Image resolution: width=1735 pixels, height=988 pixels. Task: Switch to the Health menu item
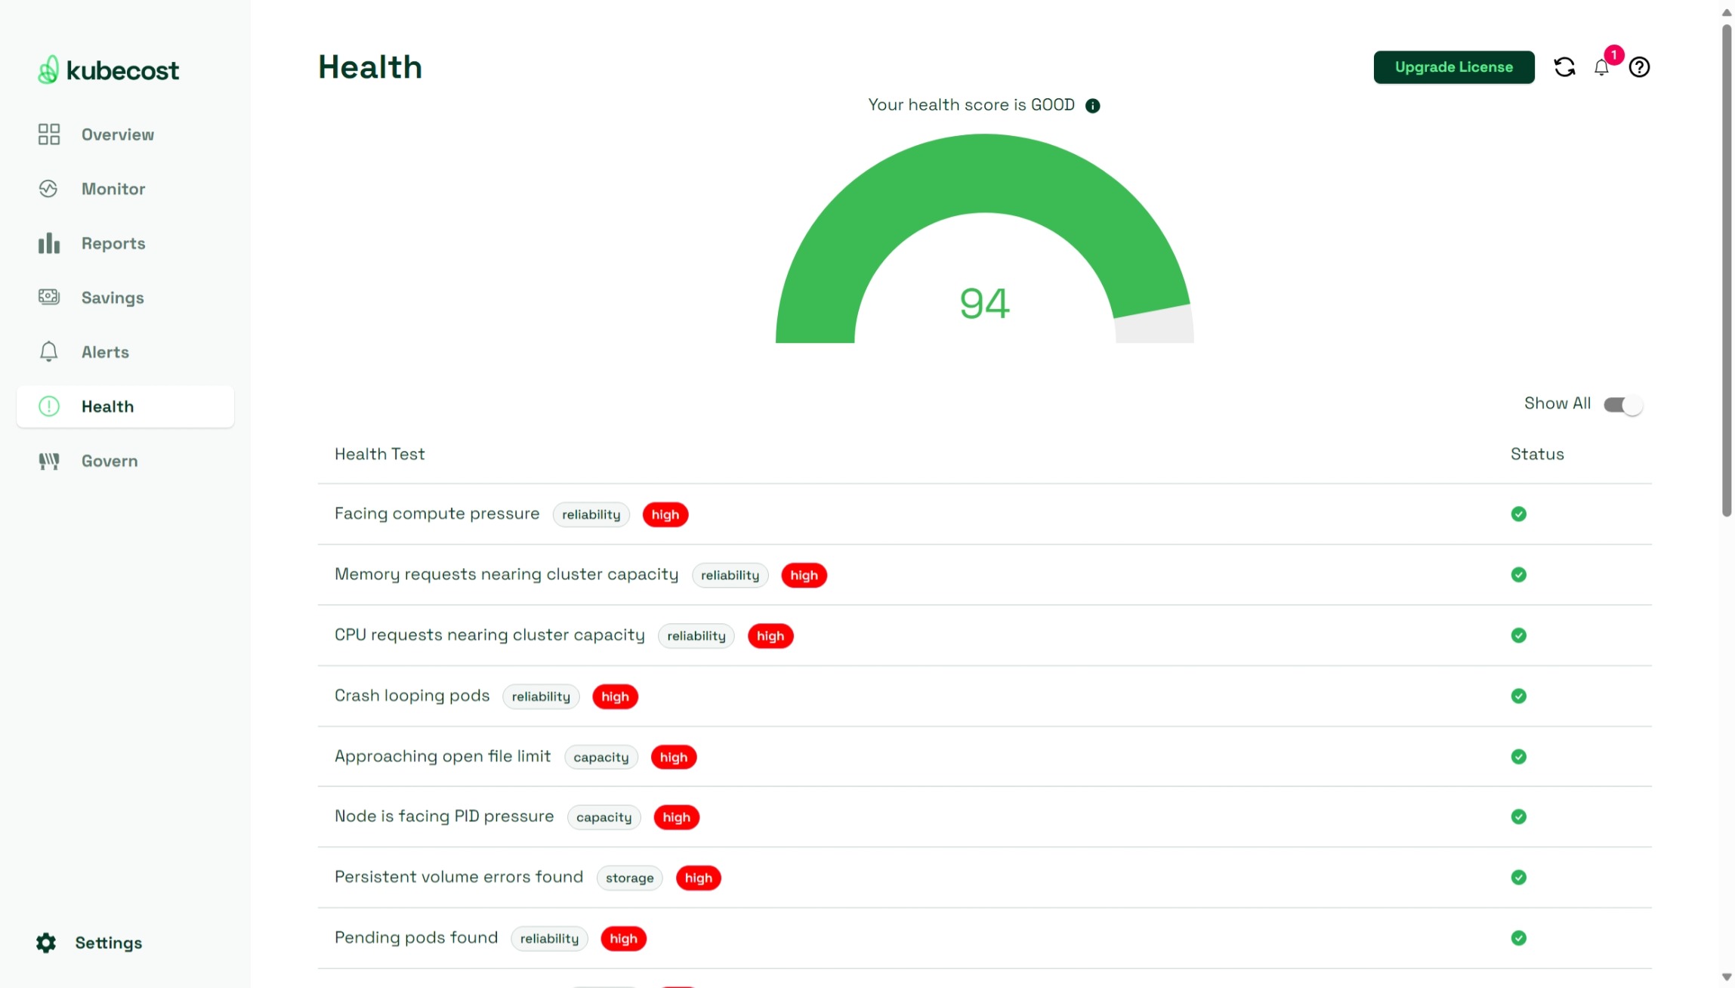point(107,406)
